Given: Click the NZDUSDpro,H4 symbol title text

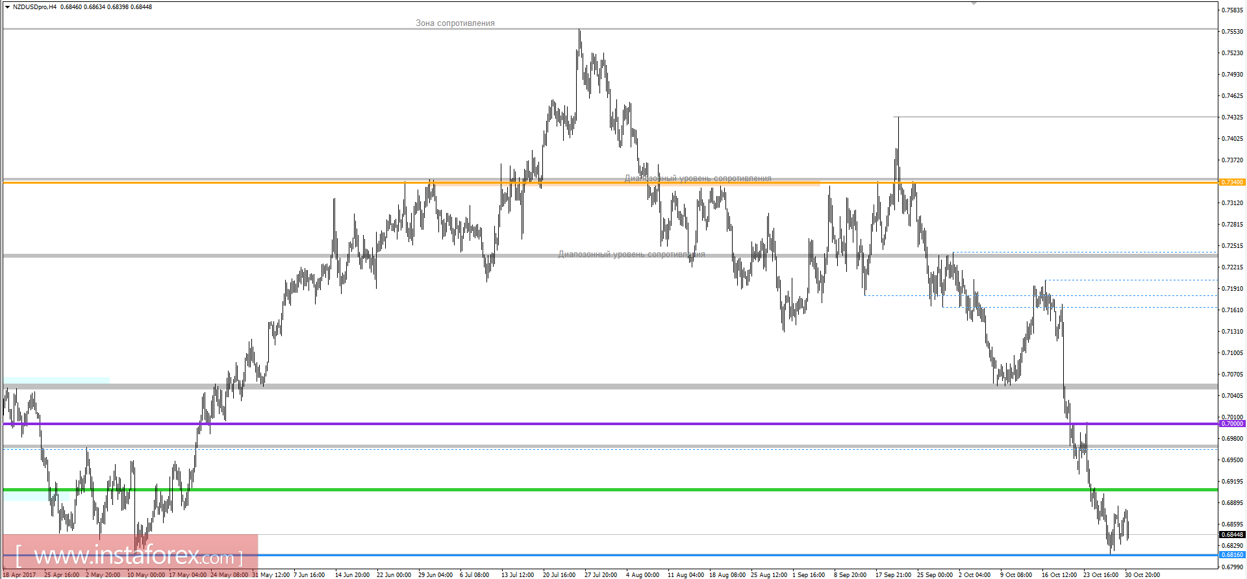Looking at the screenshot, I should pyautogui.click(x=34, y=7).
